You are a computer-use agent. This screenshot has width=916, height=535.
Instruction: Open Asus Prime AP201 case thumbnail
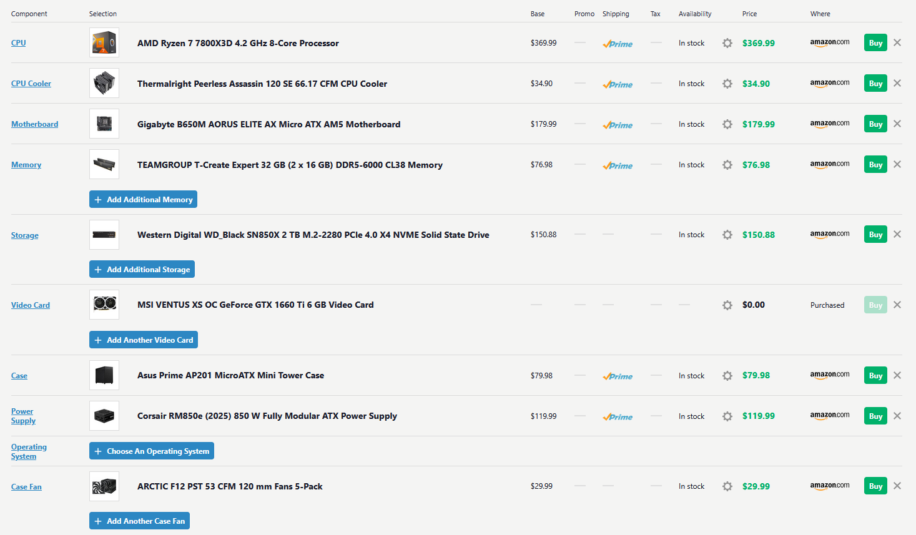(104, 375)
